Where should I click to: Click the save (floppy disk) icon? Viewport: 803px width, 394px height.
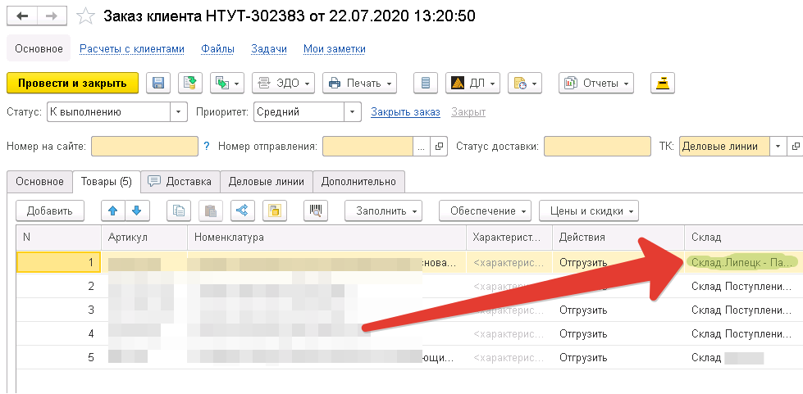click(x=158, y=83)
